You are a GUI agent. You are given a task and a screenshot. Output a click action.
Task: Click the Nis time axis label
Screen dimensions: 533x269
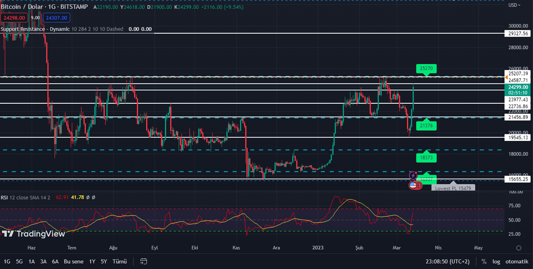click(439, 247)
